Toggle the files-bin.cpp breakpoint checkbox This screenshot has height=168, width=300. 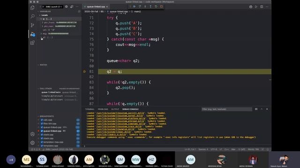tap(42, 124)
